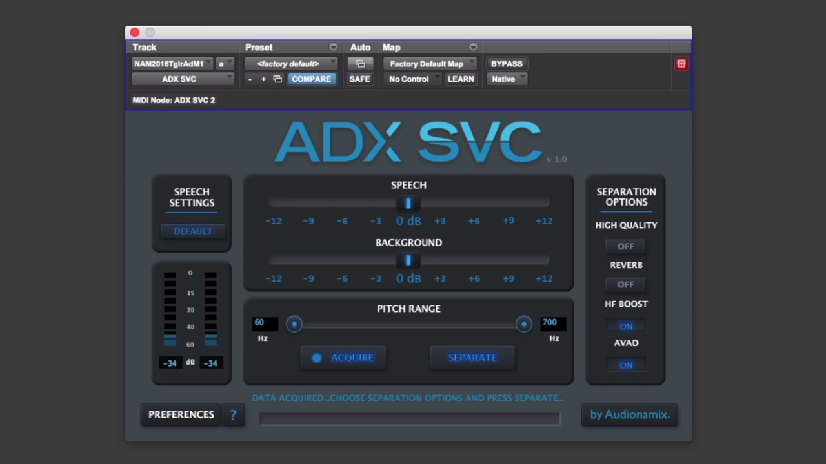Open the insert position 'a' dropdown

coord(225,64)
